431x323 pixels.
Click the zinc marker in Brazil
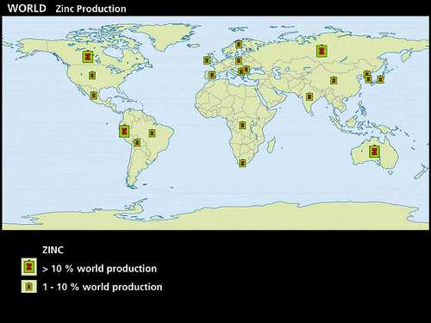pos(152,133)
